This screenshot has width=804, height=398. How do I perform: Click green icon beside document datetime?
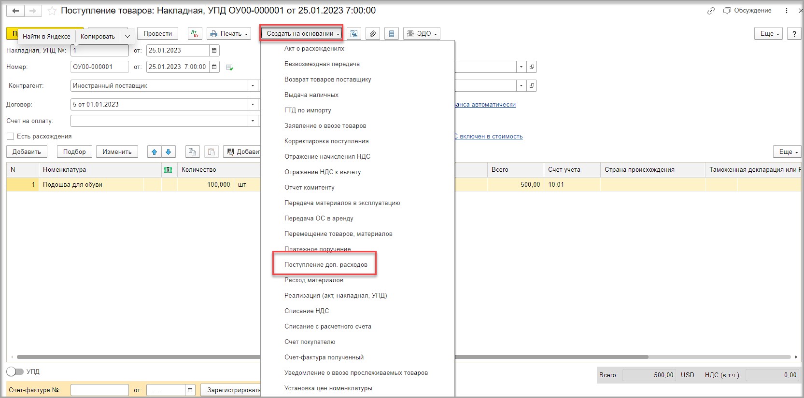pos(230,67)
